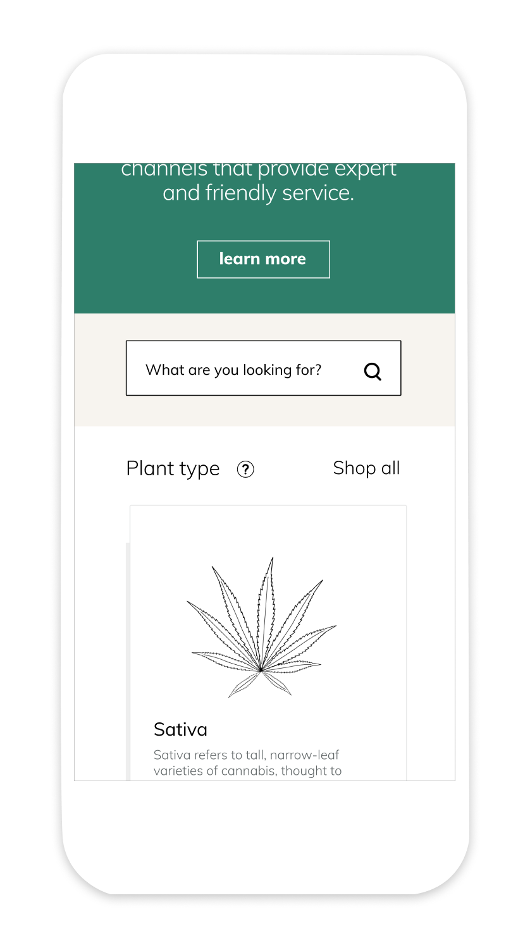Click the 'channels that provide expert' text line
The width and height of the screenshot is (530, 948).
click(x=258, y=169)
